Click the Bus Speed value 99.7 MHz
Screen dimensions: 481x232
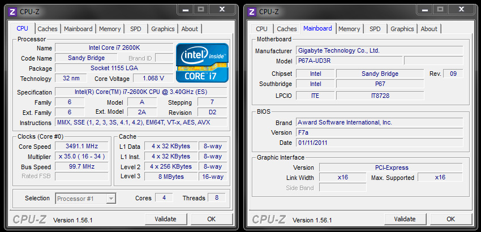point(81,166)
